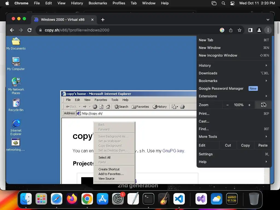Image resolution: width=280 pixels, height=210 pixels.
Task: Open the macOS Bookmarks menu
Action: (x=98, y=3)
